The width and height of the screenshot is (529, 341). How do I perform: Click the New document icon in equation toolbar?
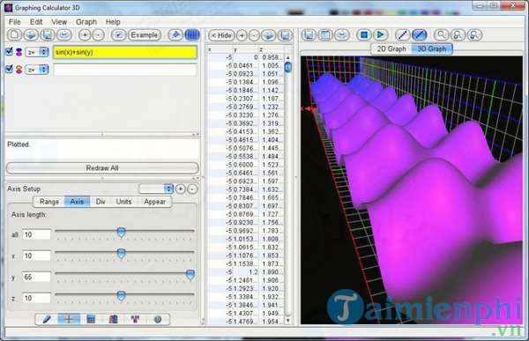[x=14, y=34]
